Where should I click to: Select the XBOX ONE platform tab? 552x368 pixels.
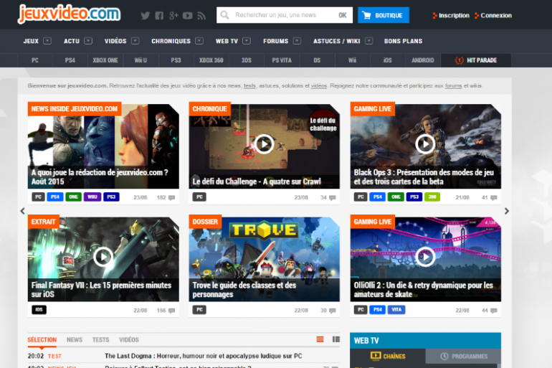tap(105, 60)
